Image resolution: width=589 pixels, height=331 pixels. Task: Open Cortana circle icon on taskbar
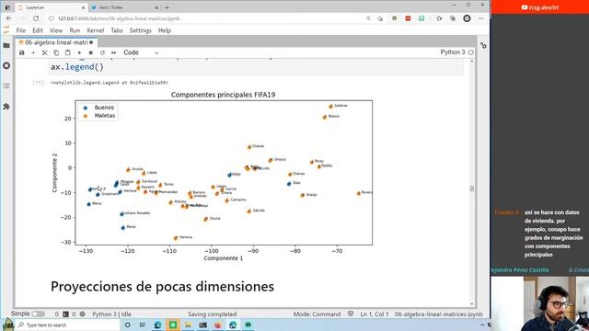127,325
